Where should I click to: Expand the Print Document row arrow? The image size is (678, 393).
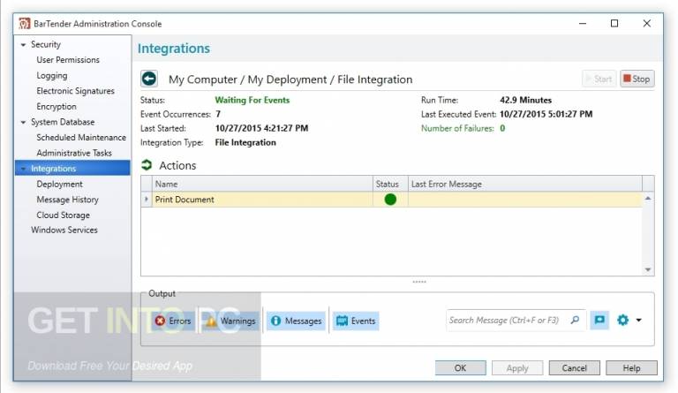(x=147, y=200)
